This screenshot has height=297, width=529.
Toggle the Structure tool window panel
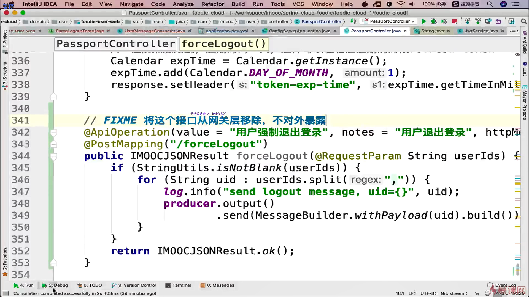(x=5, y=73)
